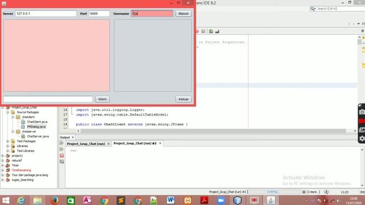Image resolution: width=365 pixels, height=205 pixels.
Task: Expand the Tour dari package java.lang node
Action: point(2,175)
